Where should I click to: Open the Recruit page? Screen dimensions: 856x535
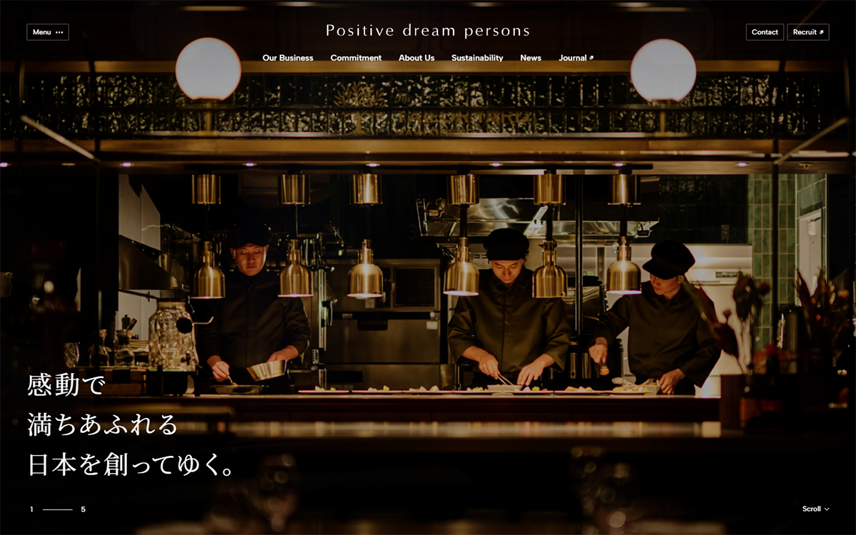click(x=808, y=32)
